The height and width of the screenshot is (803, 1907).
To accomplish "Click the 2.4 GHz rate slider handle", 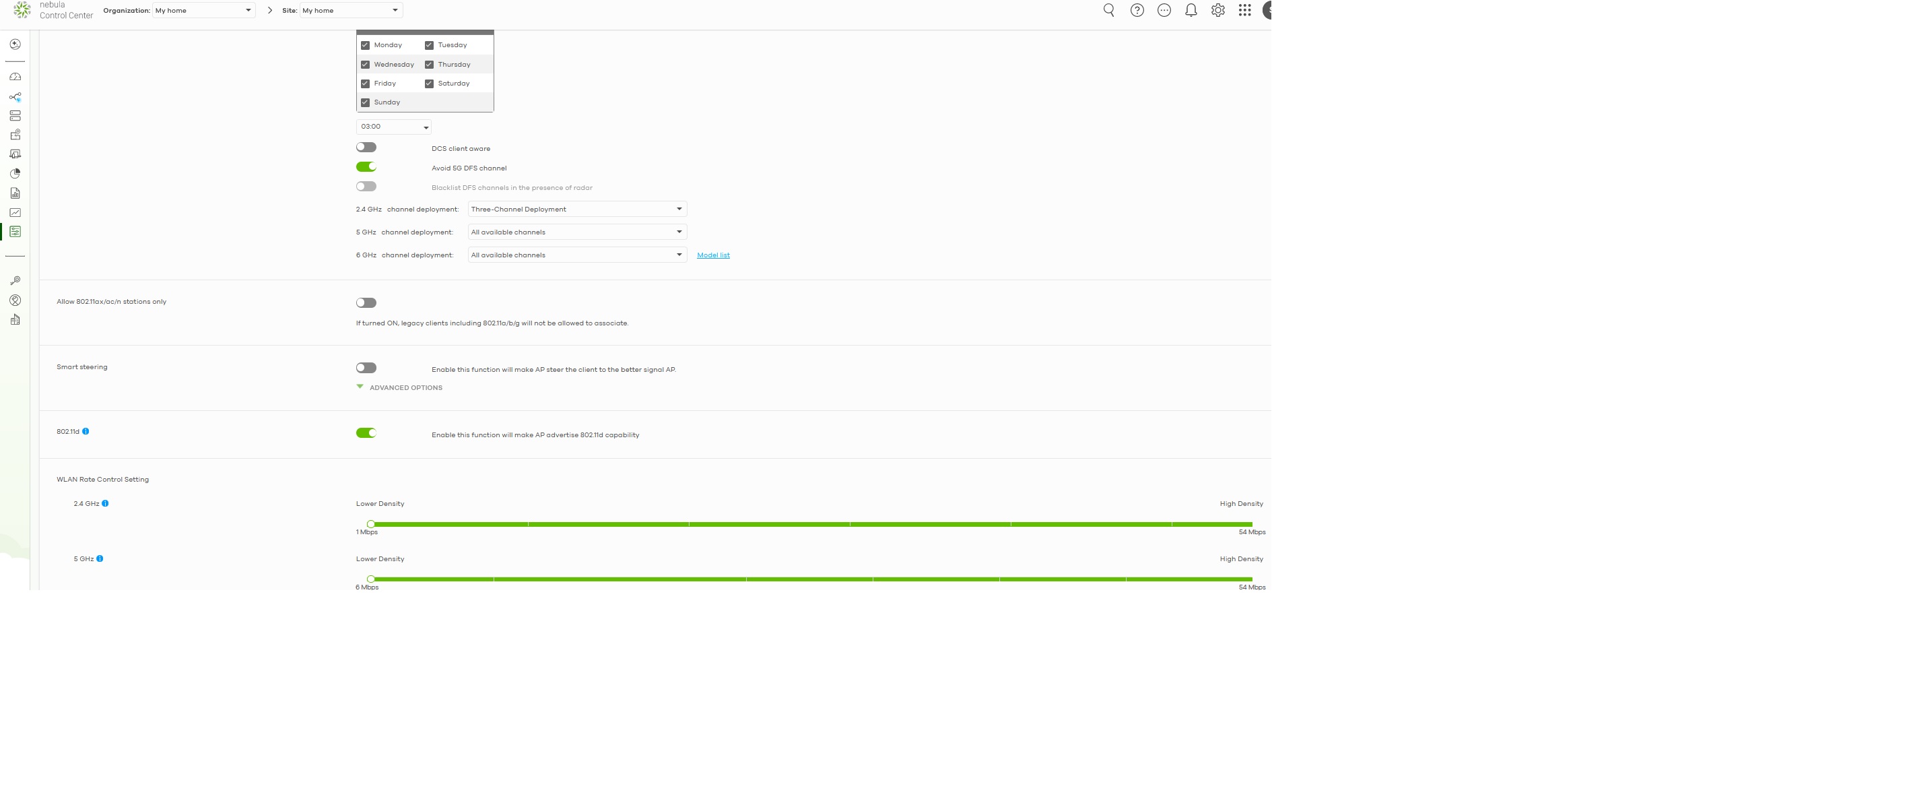I will 371,525.
